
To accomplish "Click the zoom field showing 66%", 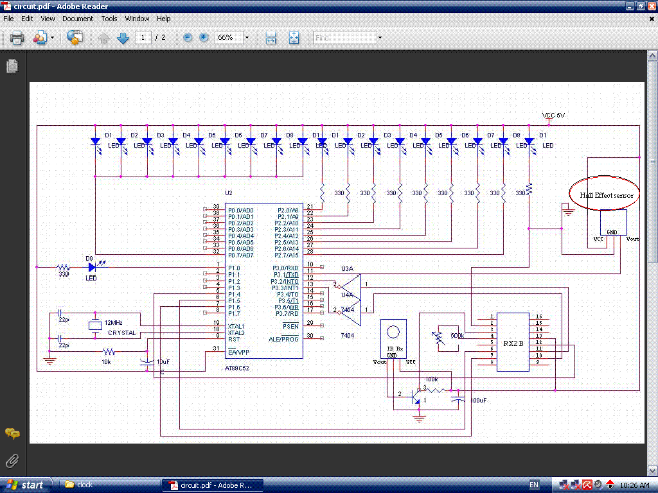I will [229, 38].
